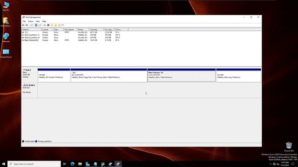The width and height of the screenshot is (298, 167).
Task: Click the taskbar icon left of the active Disk Management icon
Action: 110,164
